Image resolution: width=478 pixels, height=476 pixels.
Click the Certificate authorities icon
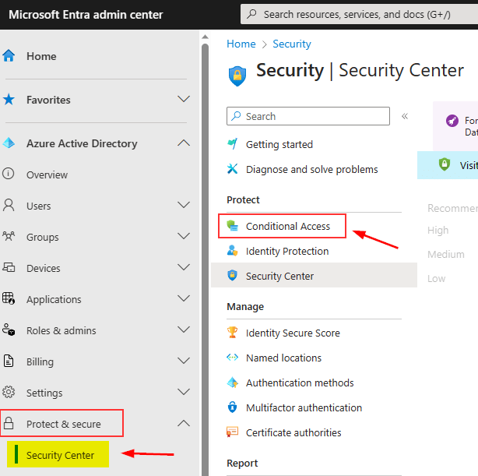(x=232, y=432)
